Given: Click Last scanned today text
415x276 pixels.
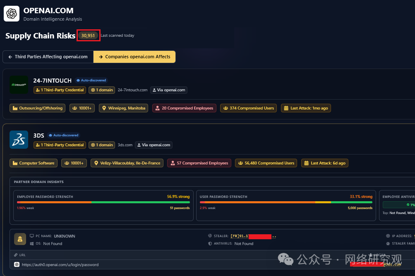Looking at the screenshot, I should [118, 36].
